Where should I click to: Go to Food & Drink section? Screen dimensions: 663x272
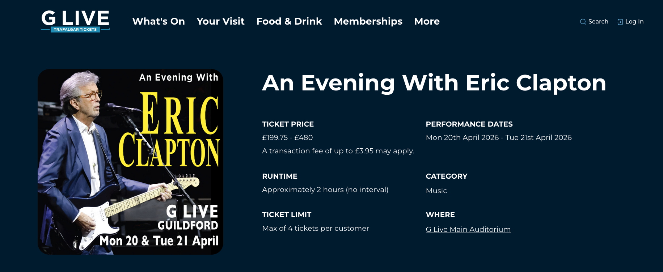tap(289, 21)
